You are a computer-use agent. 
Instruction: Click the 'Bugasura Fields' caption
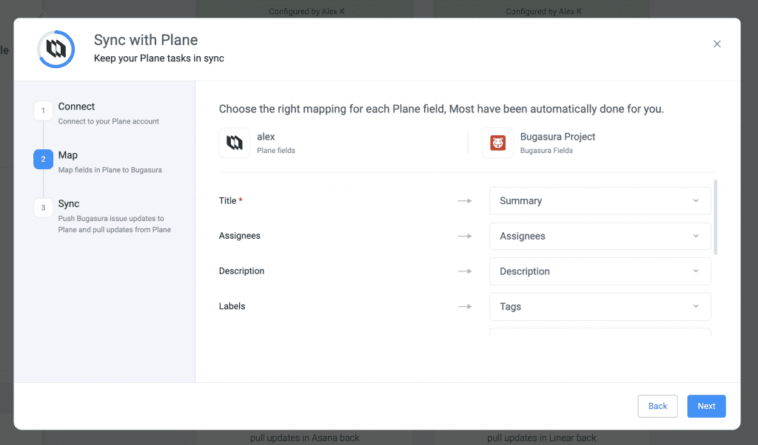pos(546,151)
